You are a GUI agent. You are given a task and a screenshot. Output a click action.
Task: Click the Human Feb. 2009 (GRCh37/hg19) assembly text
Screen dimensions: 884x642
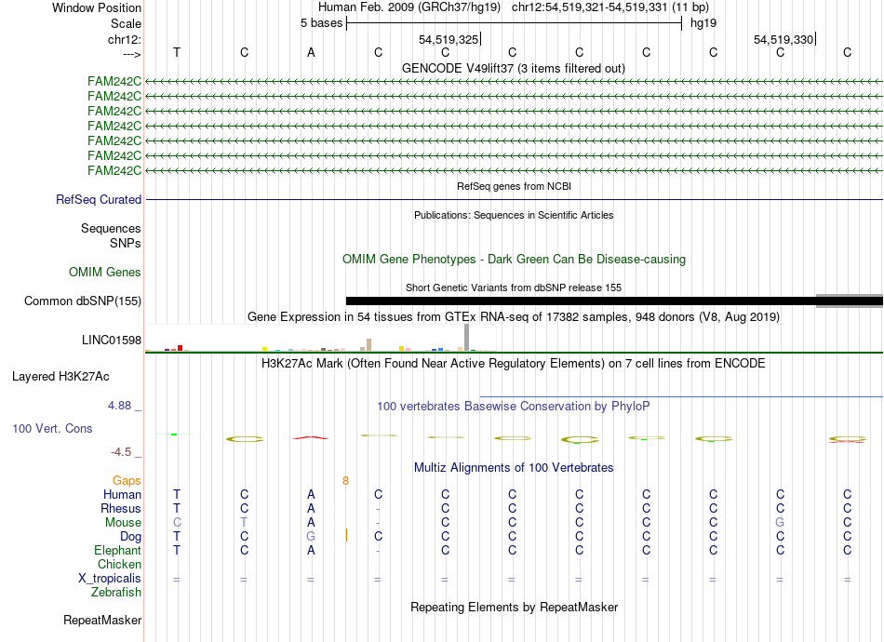pyautogui.click(x=409, y=7)
